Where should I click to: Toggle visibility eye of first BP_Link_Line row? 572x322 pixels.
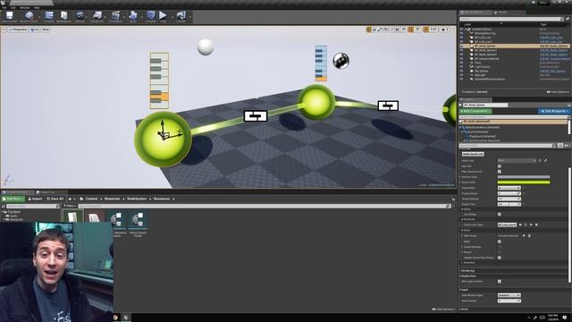461,38
